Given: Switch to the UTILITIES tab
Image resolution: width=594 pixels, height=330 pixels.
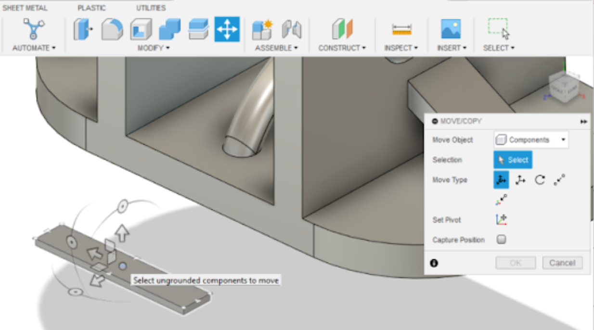Looking at the screenshot, I should pyautogui.click(x=151, y=8).
